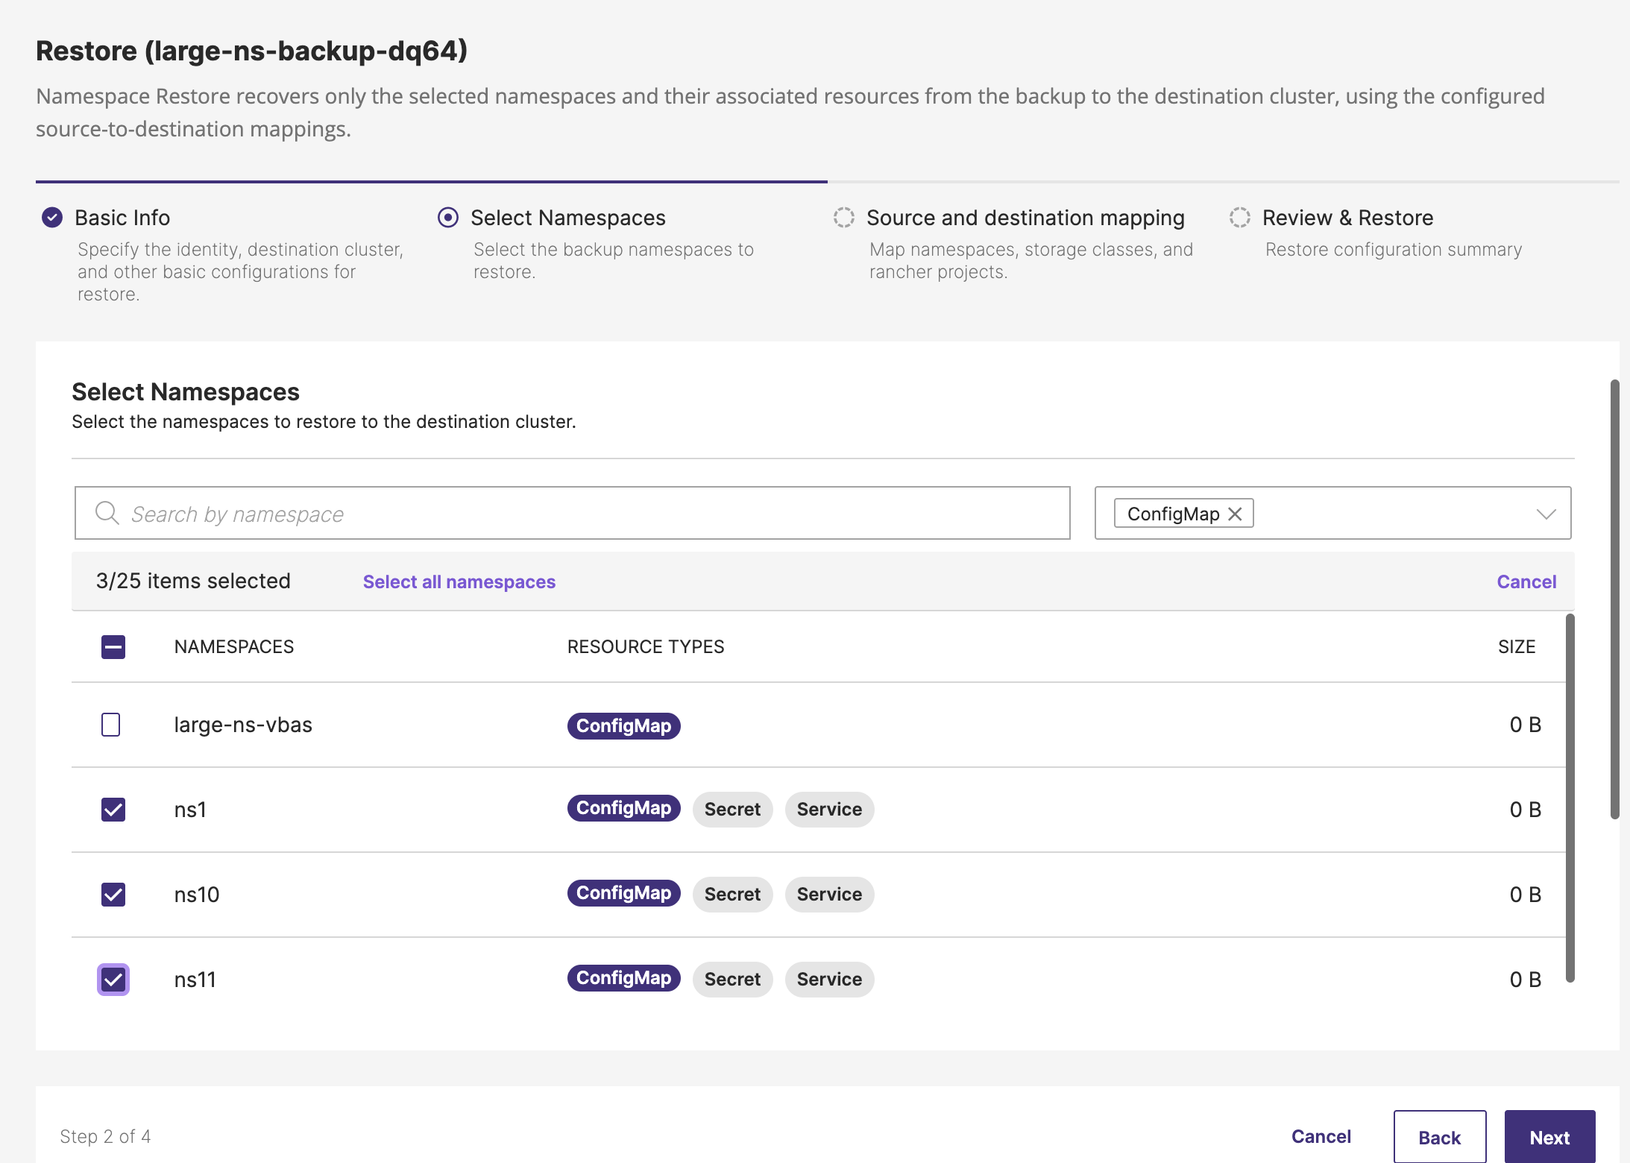
Task: Click the search magnifier icon
Action: pyautogui.click(x=107, y=513)
